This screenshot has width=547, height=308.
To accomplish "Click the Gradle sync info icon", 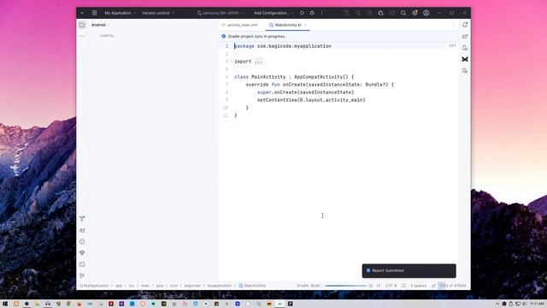I will (x=224, y=36).
